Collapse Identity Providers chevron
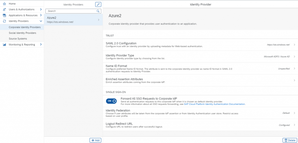 tap(41, 21)
